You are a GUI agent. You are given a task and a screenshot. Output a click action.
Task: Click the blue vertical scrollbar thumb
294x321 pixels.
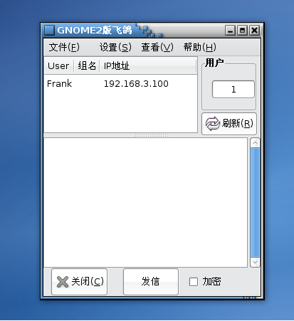[255, 203]
